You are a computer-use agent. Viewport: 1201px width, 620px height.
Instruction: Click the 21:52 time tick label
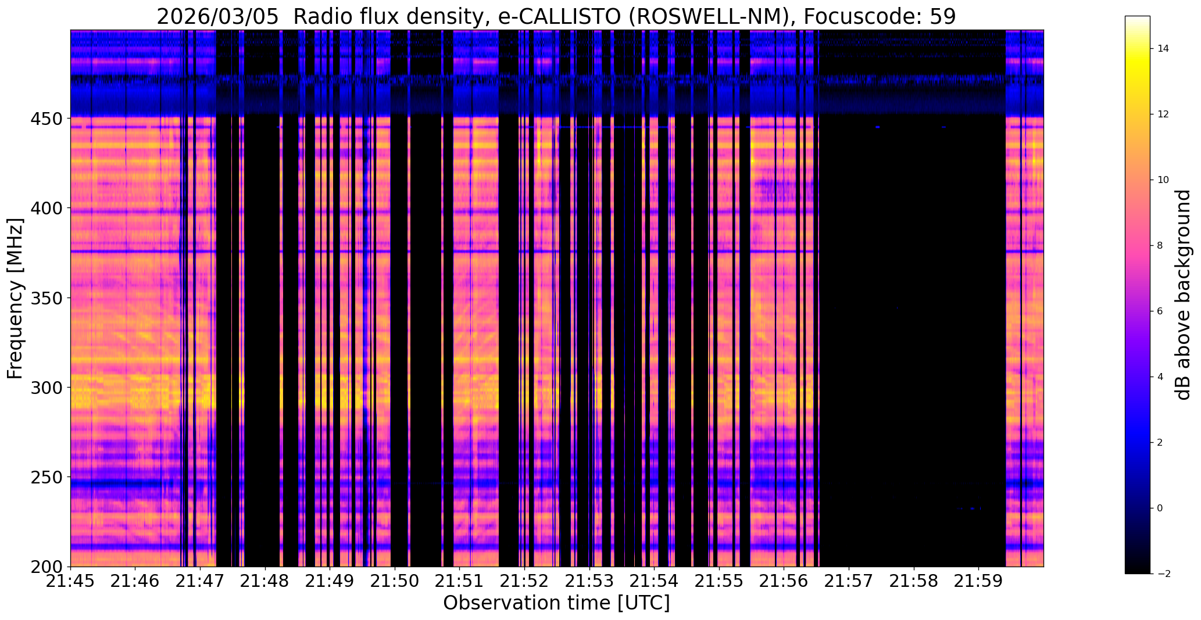pos(525,582)
